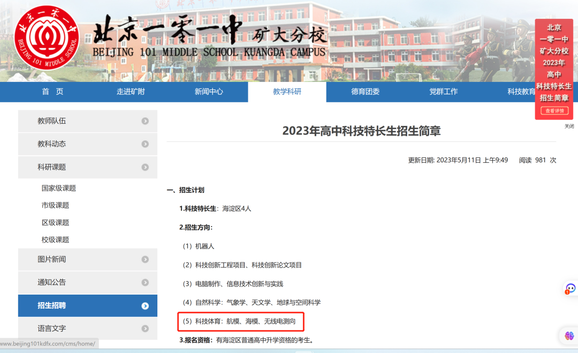This screenshot has height=353, width=578.
Task: Open the 党群工作 menu item
Action: (x=444, y=92)
